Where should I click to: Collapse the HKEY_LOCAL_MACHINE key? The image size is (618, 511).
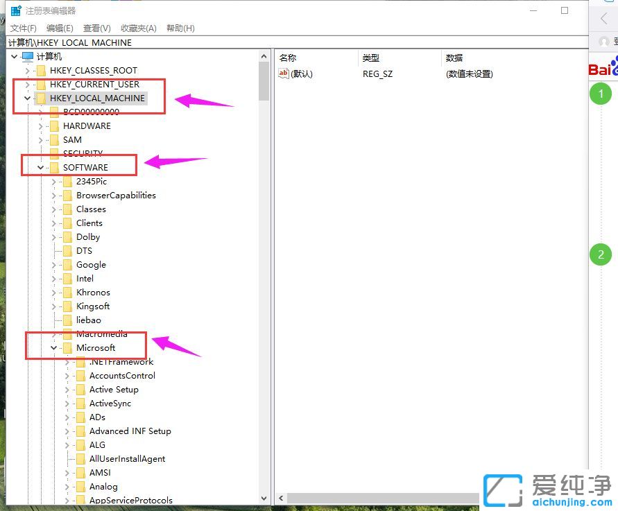click(26, 98)
